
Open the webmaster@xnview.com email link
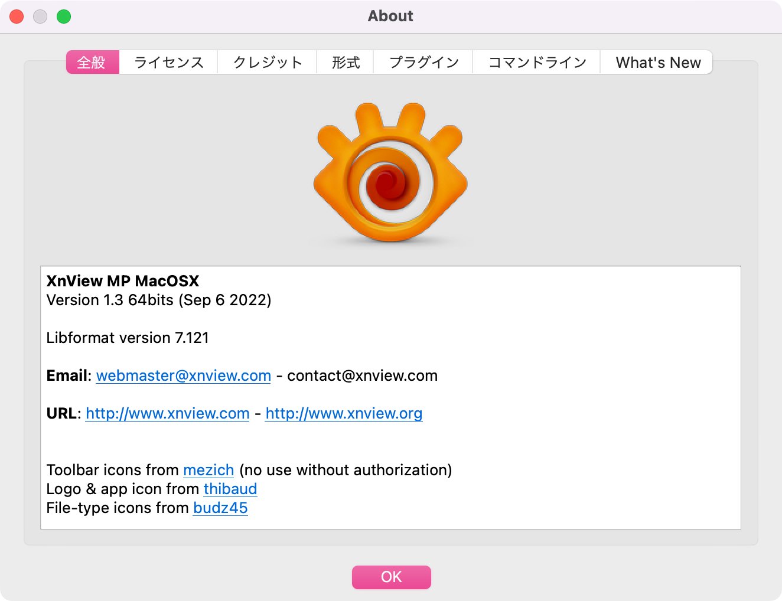pos(183,375)
